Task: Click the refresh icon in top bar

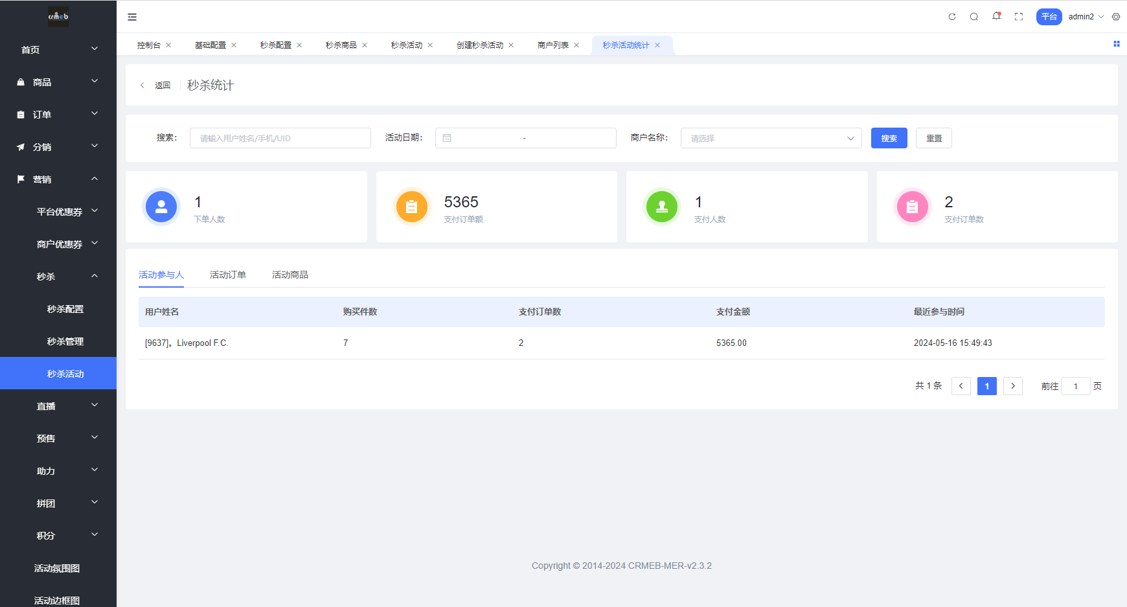Action: [952, 17]
